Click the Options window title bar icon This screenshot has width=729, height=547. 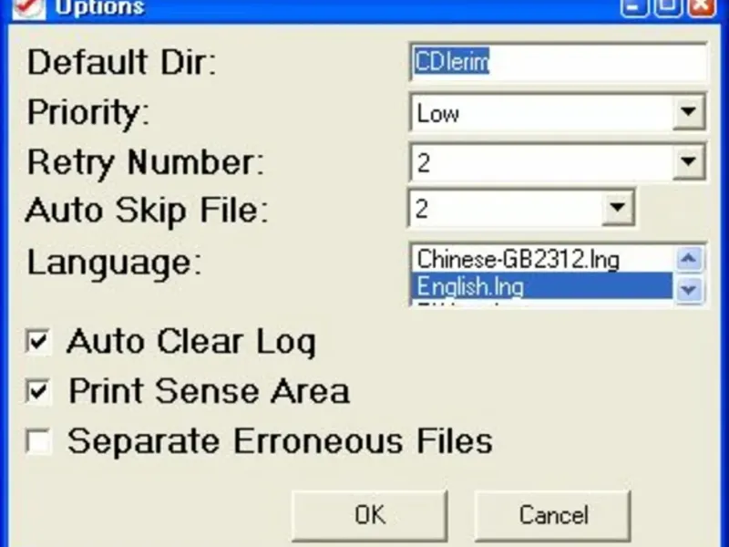click(29, 8)
